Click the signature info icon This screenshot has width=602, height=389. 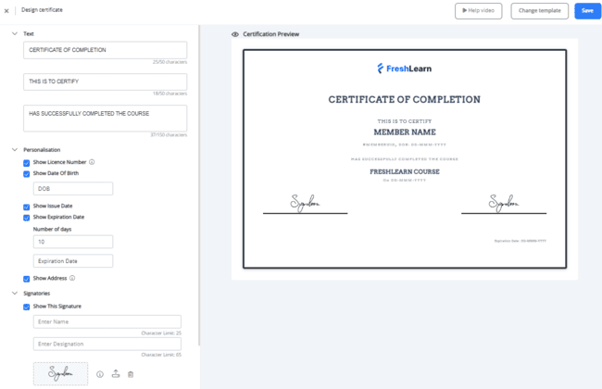(100, 374)
